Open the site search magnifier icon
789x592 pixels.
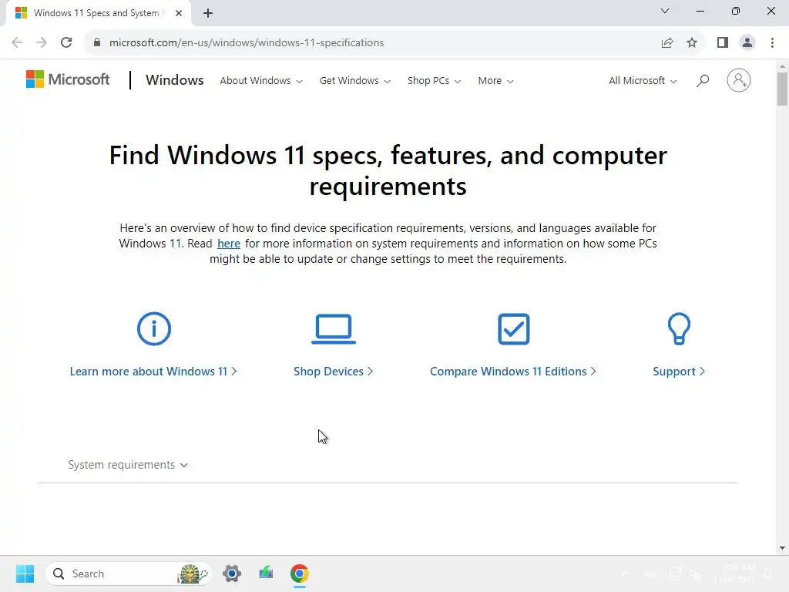(703, 80)
